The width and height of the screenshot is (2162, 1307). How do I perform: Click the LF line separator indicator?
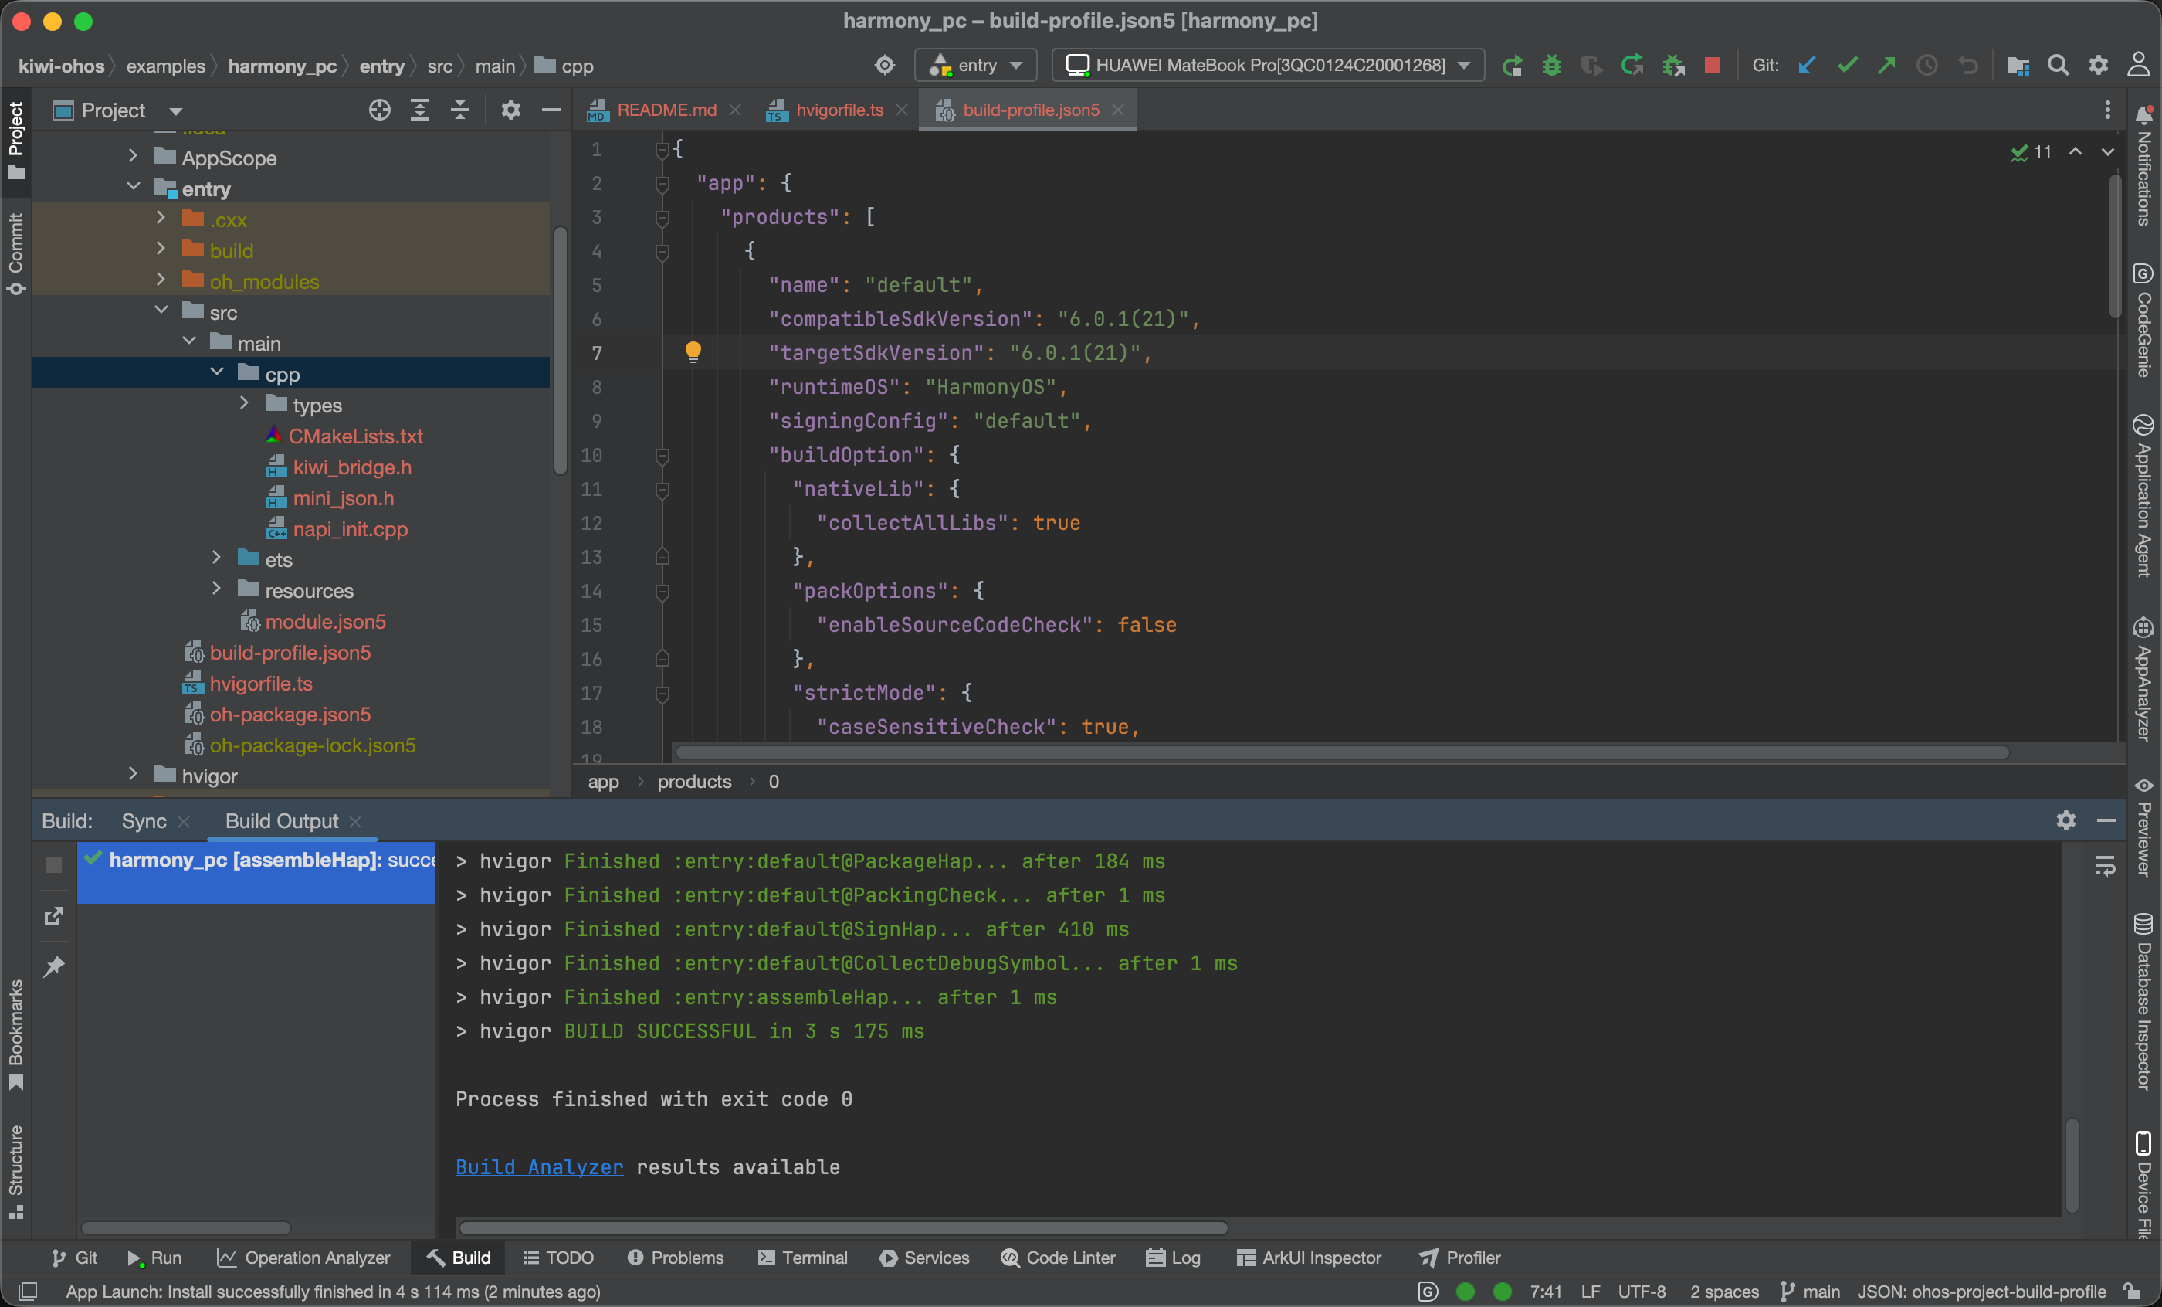[x=1590, y=1292]
